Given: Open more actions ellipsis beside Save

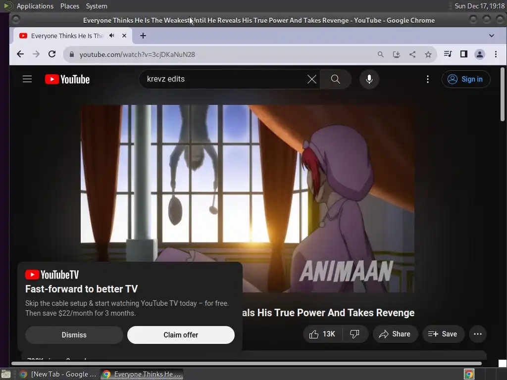Looking at the screenshot, I should (478, 334).
